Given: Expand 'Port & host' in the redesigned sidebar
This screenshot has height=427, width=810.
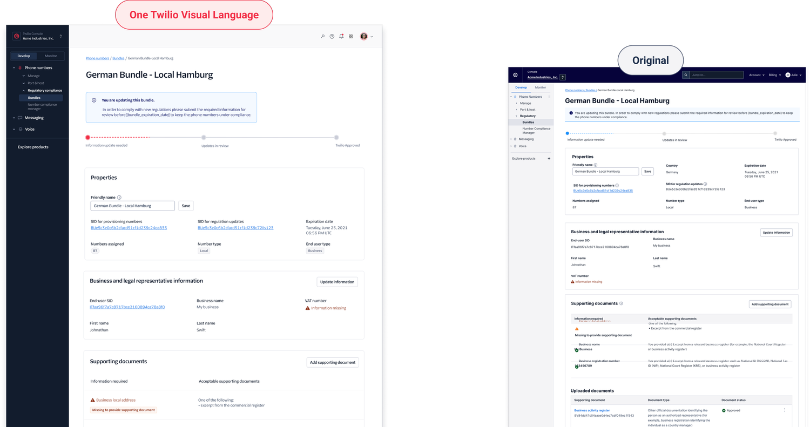Looking at the screenshot, I should pos(24,83).
